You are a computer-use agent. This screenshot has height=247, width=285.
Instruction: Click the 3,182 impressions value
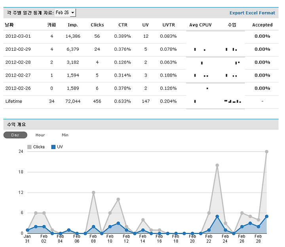pos(73,62)
